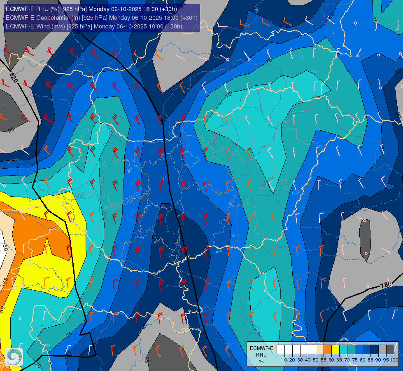Pick the navy 85–90 legend swatch
Image resolution: width=403 pixels, height=371 pixels.
coord(375,349)
